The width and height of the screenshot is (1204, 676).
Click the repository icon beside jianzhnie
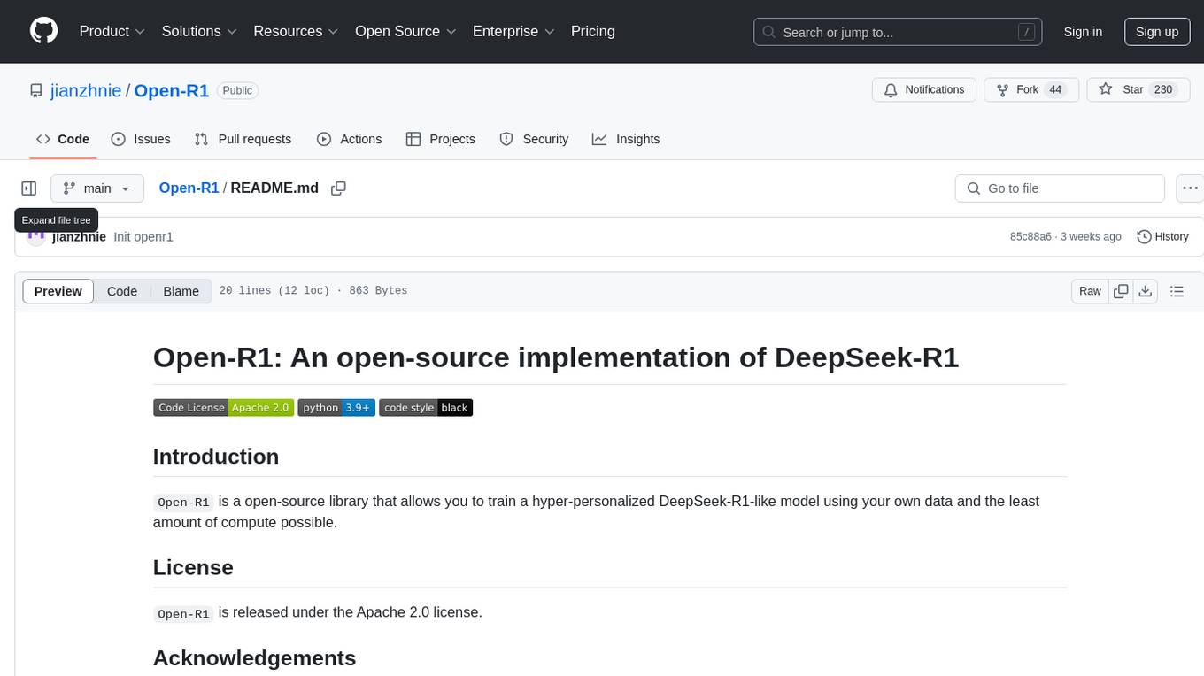[x=35, y=91]
